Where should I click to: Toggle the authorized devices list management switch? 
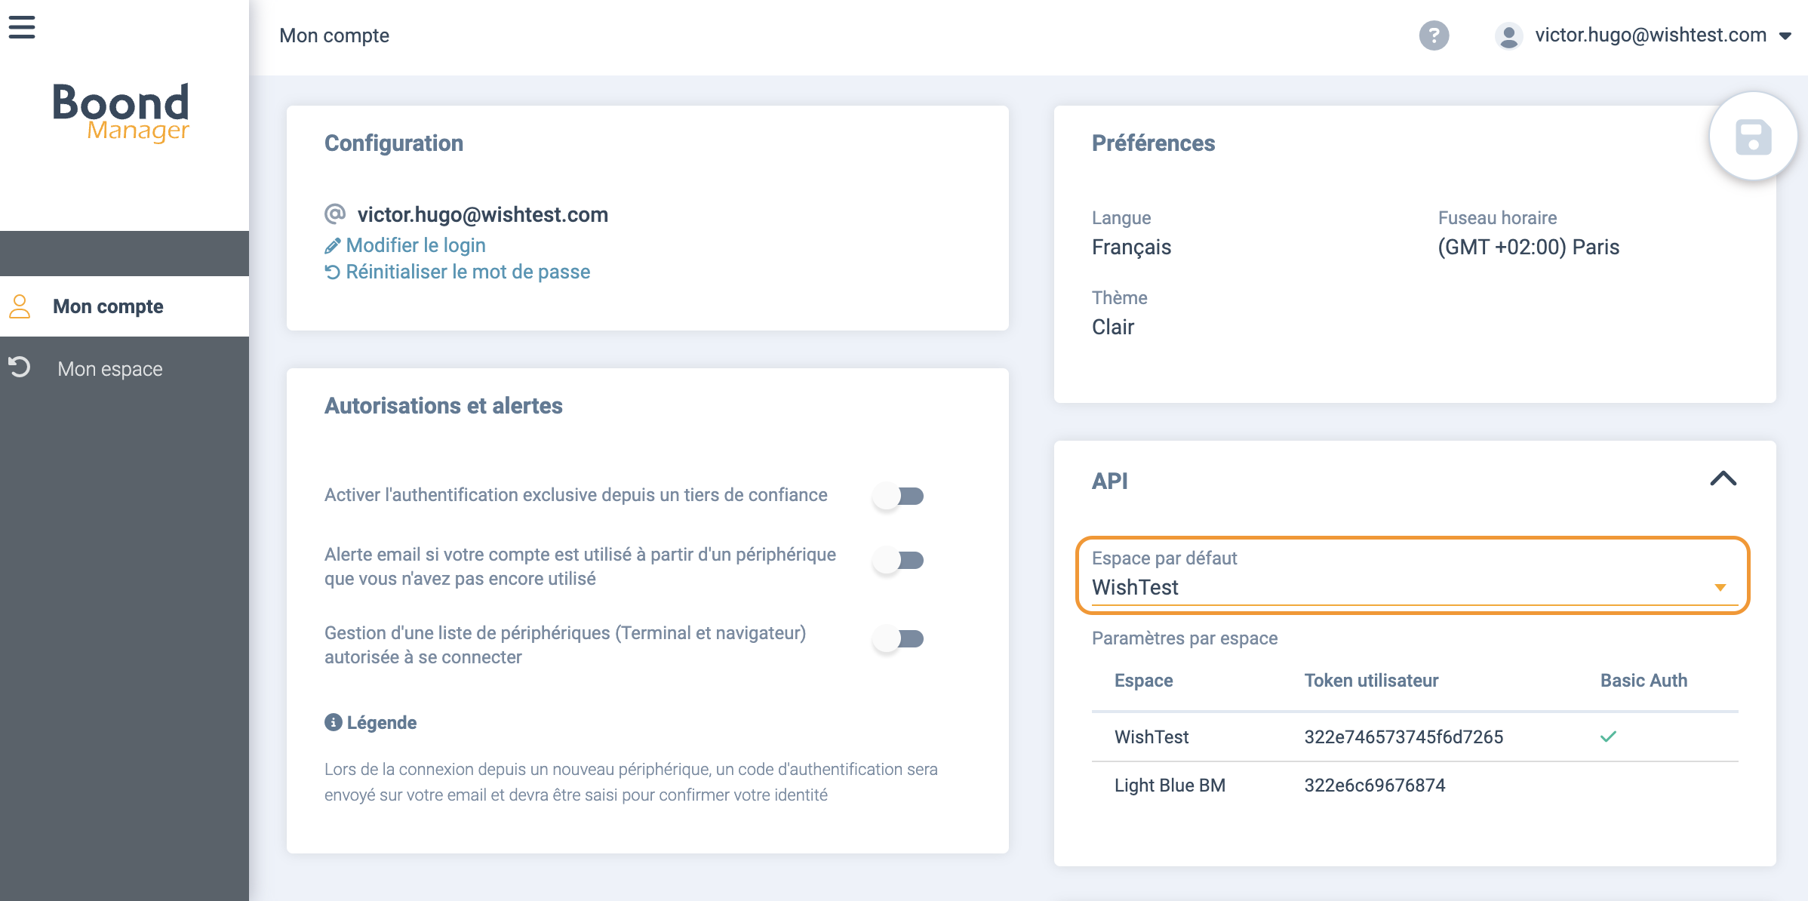[x=899, y=638]
